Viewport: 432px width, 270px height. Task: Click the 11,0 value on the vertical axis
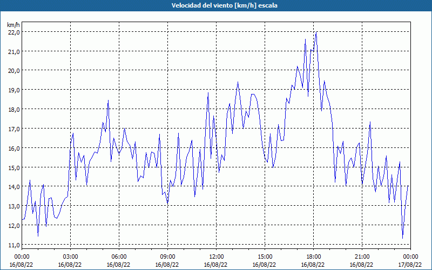coord(14,245)
